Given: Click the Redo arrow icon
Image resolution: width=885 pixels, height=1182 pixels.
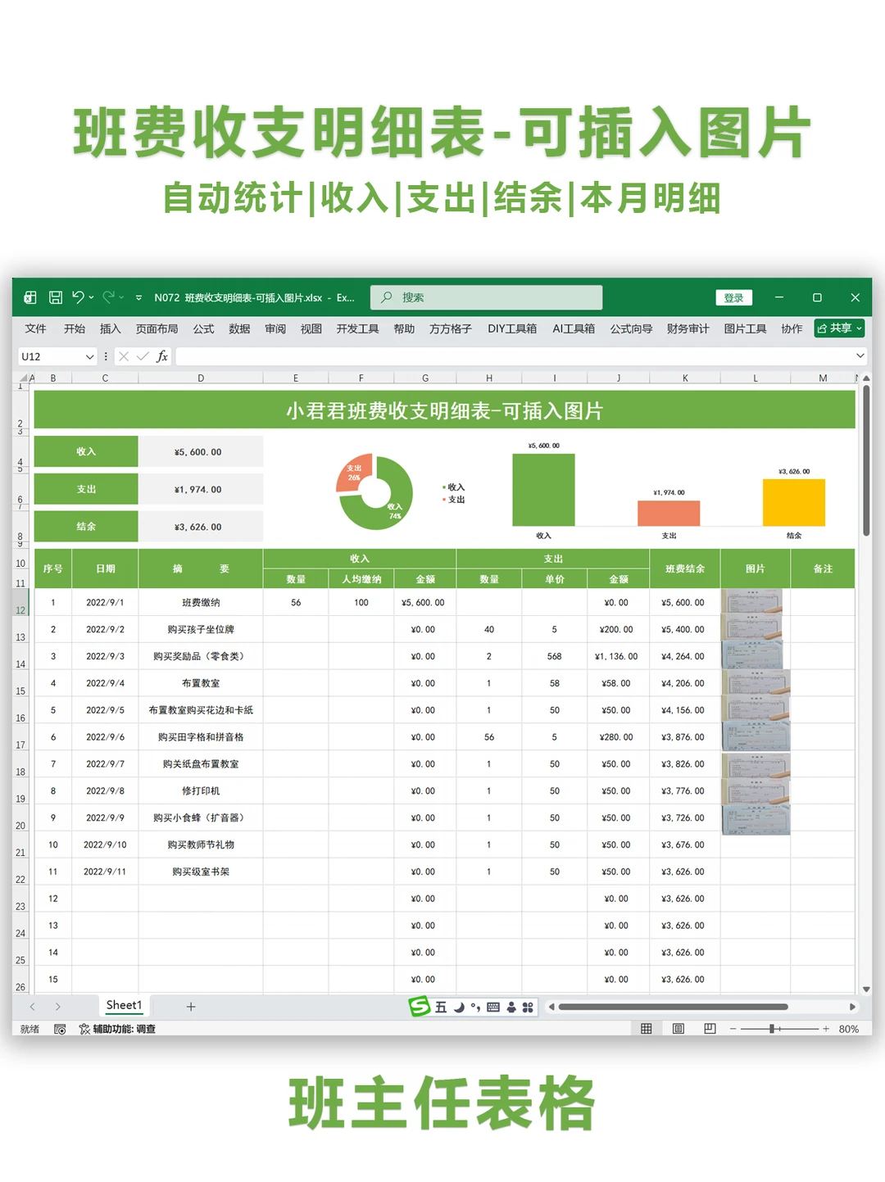Looking at the screenshot, I should coord(108,297).
